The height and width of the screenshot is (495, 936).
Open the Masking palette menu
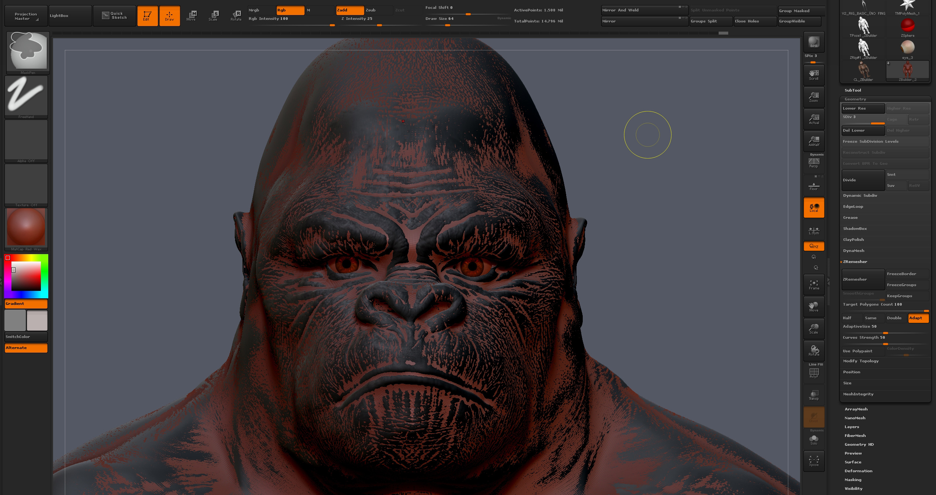(853, 480)
